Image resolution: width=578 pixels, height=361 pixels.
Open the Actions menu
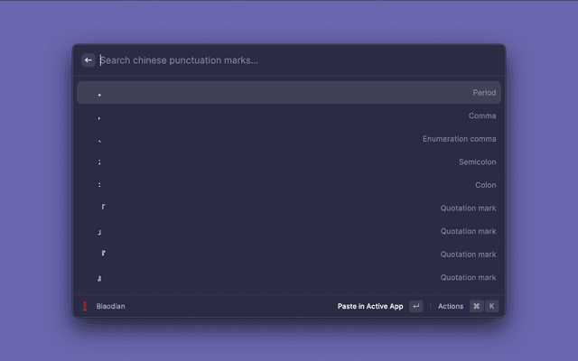[451, 306]
